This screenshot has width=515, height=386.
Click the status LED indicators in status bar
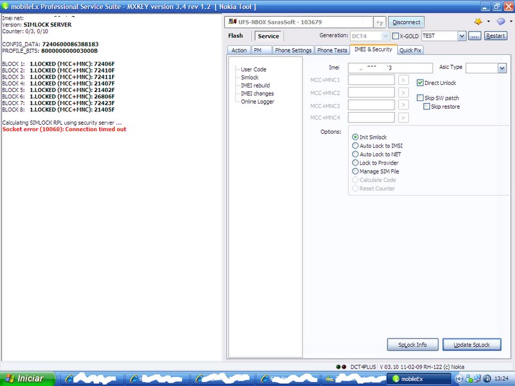(341, 367)
